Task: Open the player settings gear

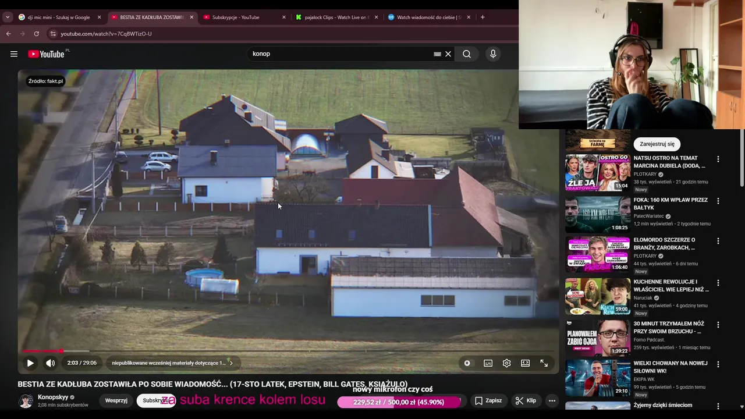Action: (x=506, y=363)
